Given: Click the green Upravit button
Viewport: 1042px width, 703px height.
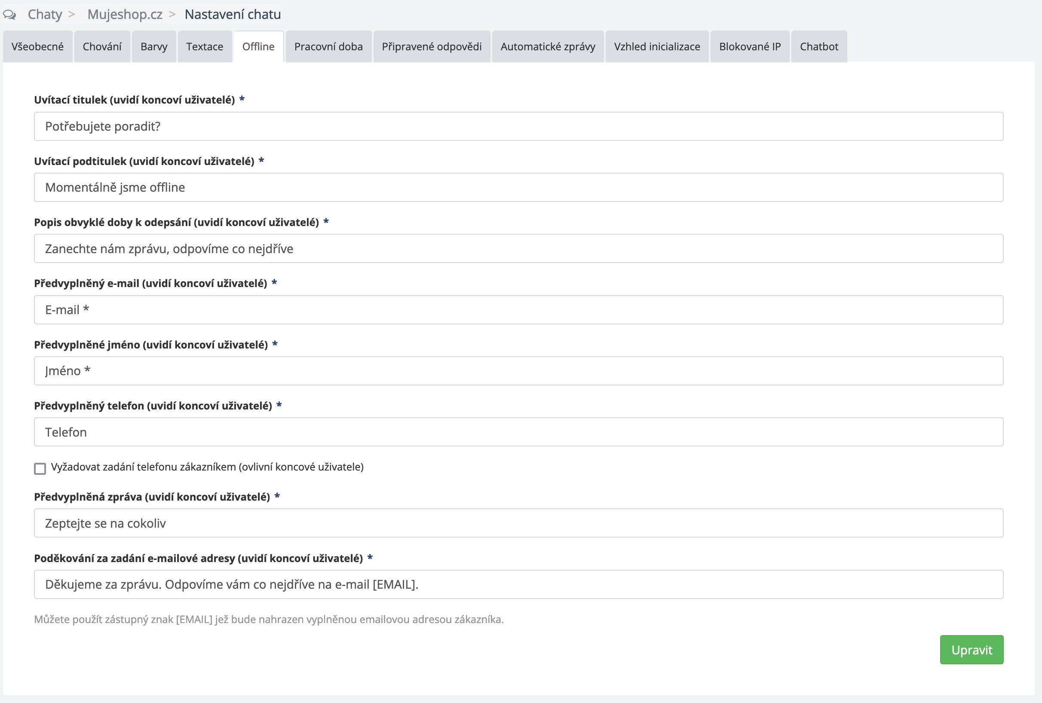Looking at the screenshot, I should tap(971, 650).
